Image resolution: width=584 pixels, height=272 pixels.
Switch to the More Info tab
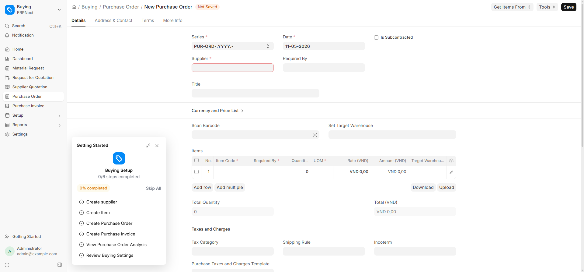point(173,20)
